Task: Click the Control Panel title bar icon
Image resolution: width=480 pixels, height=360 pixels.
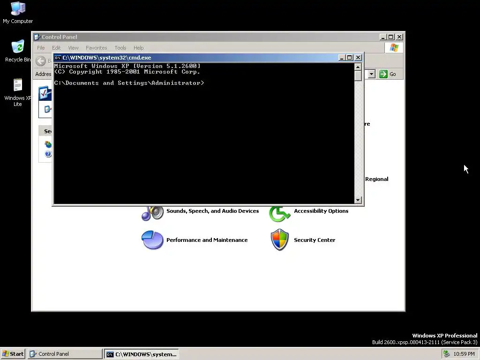Action: 37,37
